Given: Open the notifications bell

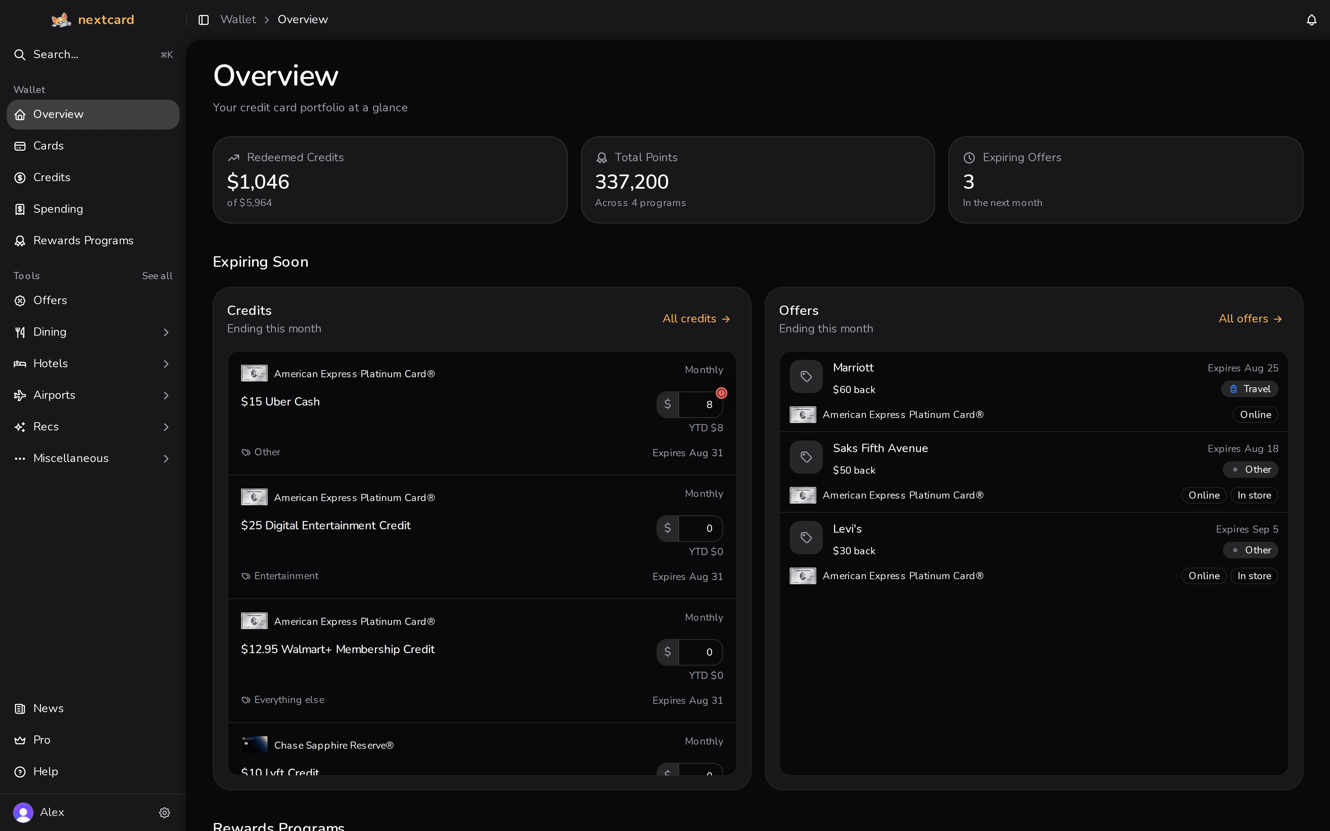Looking at the screenshot, I should coord(1311,20).
